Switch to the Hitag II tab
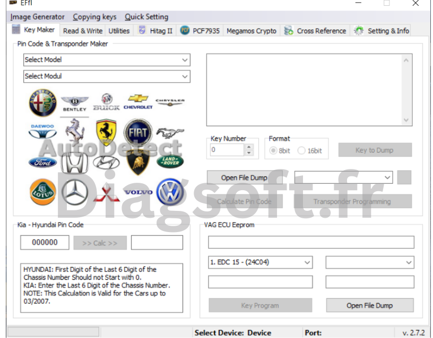The width and height of the screenshot is (433, 338). (x=155, y=31)
